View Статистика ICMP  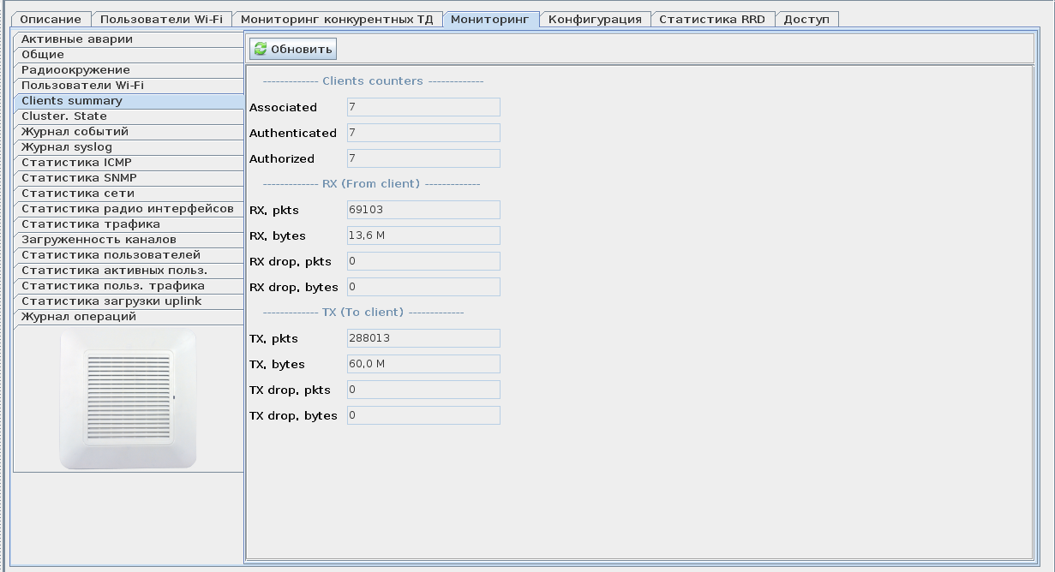click(129, 163)
